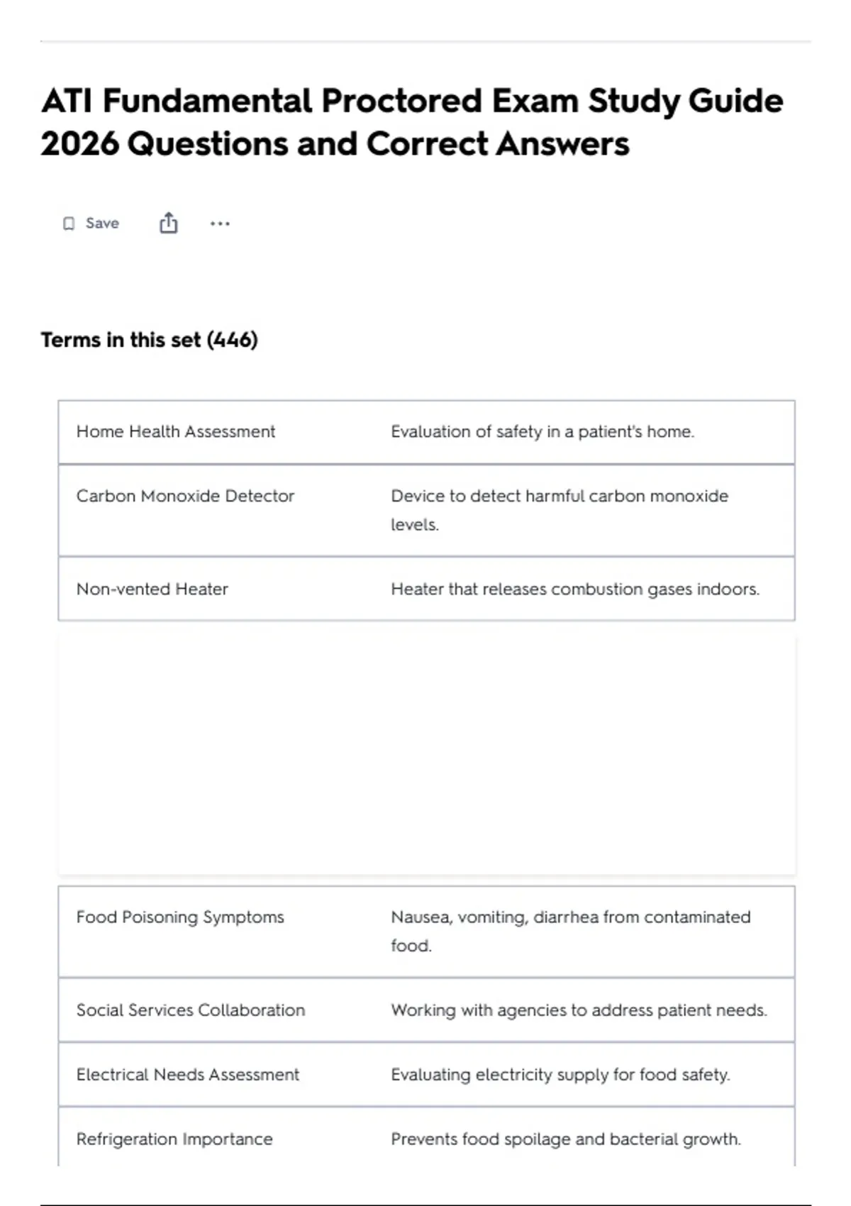Click the Food Poisoning Symptoms term
This screenshot has width=851, height=1206.
180,917
